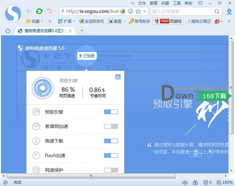
Task: Click the popup blocker icon in status bar
Action: pos(195,182)
